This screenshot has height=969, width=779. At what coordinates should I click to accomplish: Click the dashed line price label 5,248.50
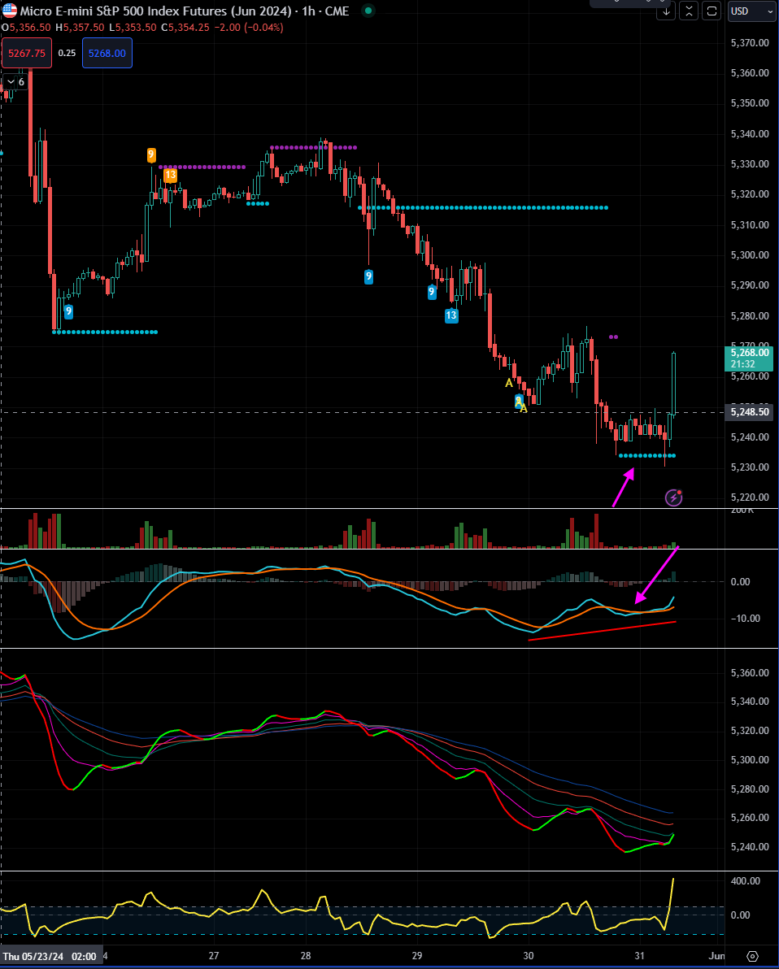click(x=750, y=411)
